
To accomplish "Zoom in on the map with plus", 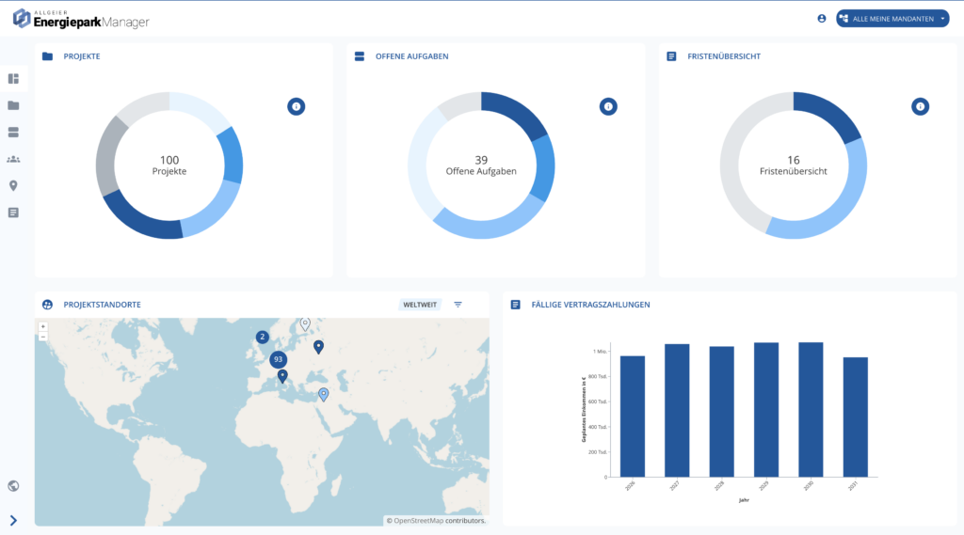I will click(43, 326).
